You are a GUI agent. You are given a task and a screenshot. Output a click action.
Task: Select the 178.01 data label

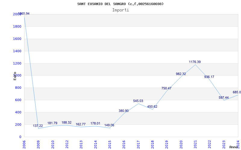[95, 123]
